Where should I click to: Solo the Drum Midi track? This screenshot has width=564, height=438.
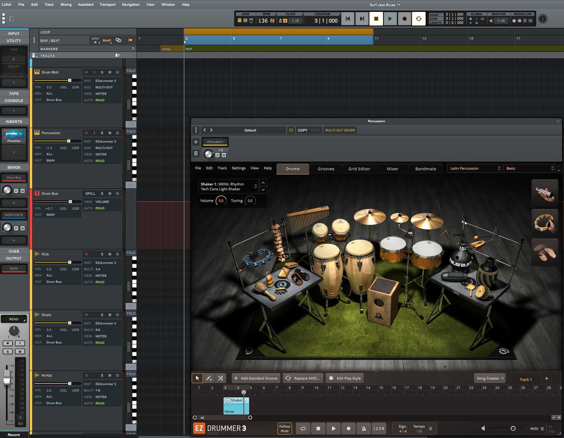coord(102,72)
